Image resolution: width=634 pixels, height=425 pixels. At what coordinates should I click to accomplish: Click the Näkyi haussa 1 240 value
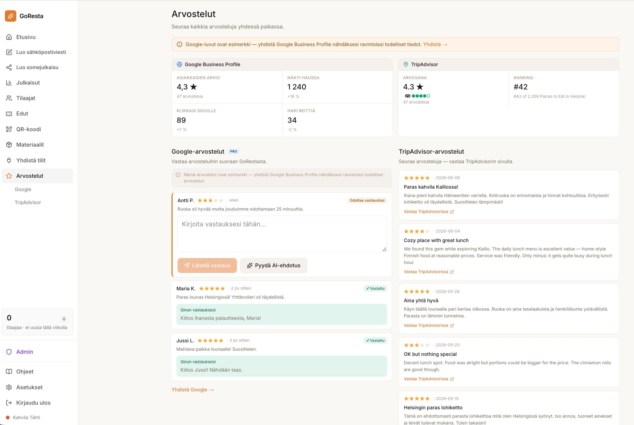pyautogui.click(x=297, y=87)
